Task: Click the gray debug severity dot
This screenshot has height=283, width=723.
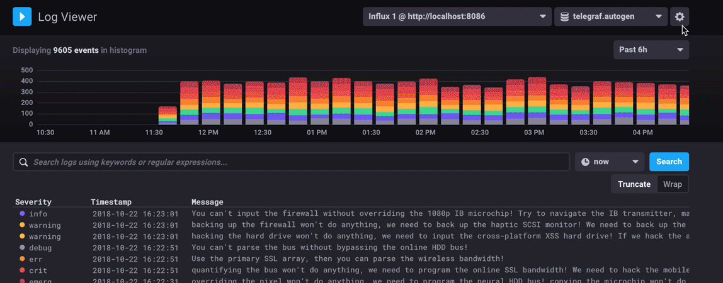Action: [x=23, y=248]
